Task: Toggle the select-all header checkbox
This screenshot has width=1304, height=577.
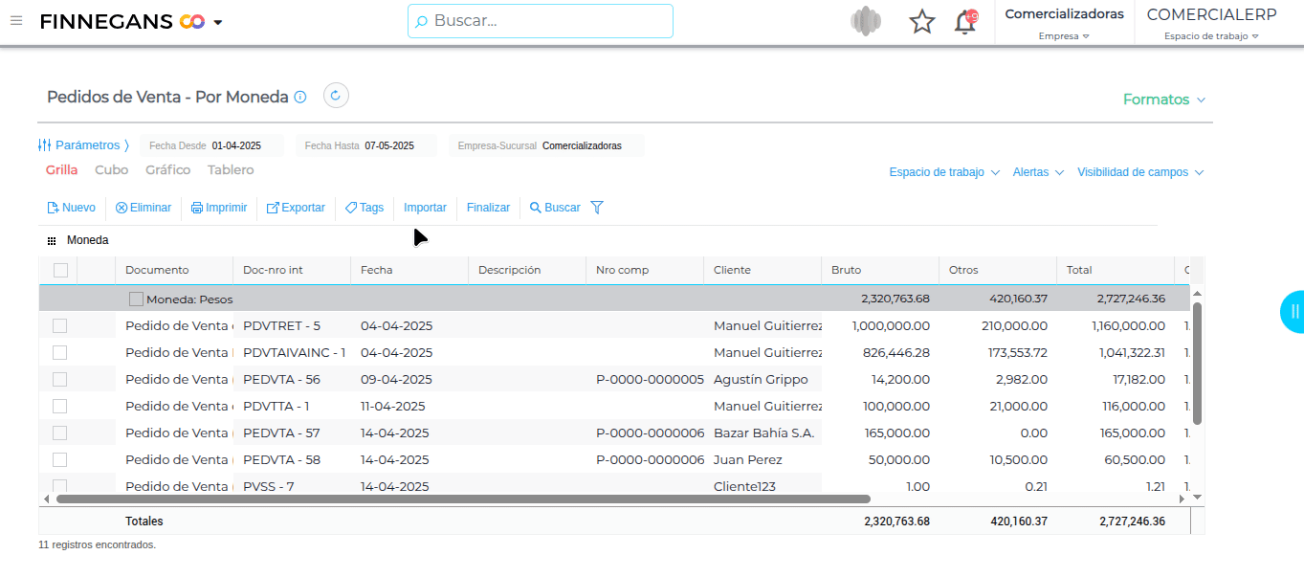Action: click(x=60, y=270)
